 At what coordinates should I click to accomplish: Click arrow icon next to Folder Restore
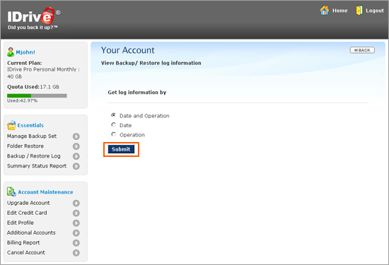coord(76,146)
